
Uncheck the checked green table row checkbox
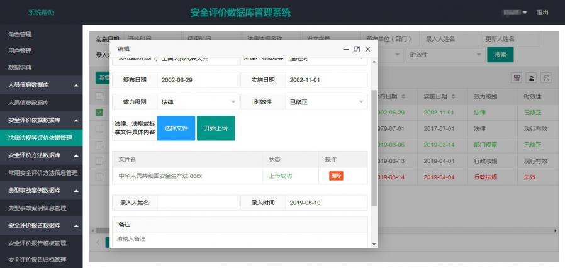point(99,113)
